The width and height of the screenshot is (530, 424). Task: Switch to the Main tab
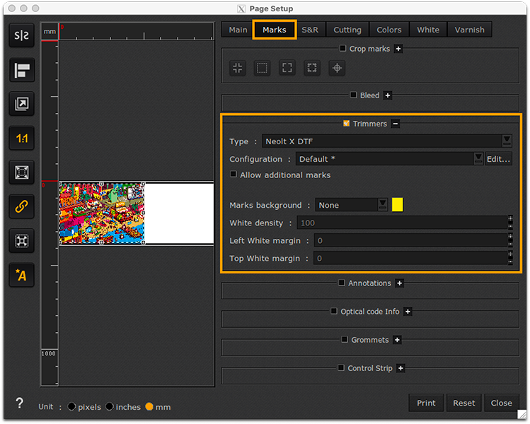[238, 30]
